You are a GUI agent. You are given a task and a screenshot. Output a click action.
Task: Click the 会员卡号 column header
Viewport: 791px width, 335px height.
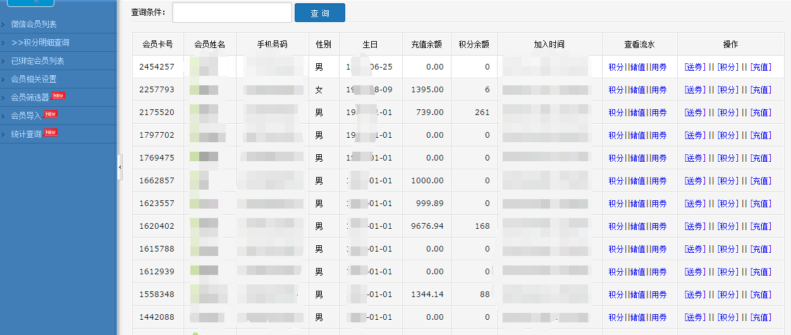click(x=158, y=44)
